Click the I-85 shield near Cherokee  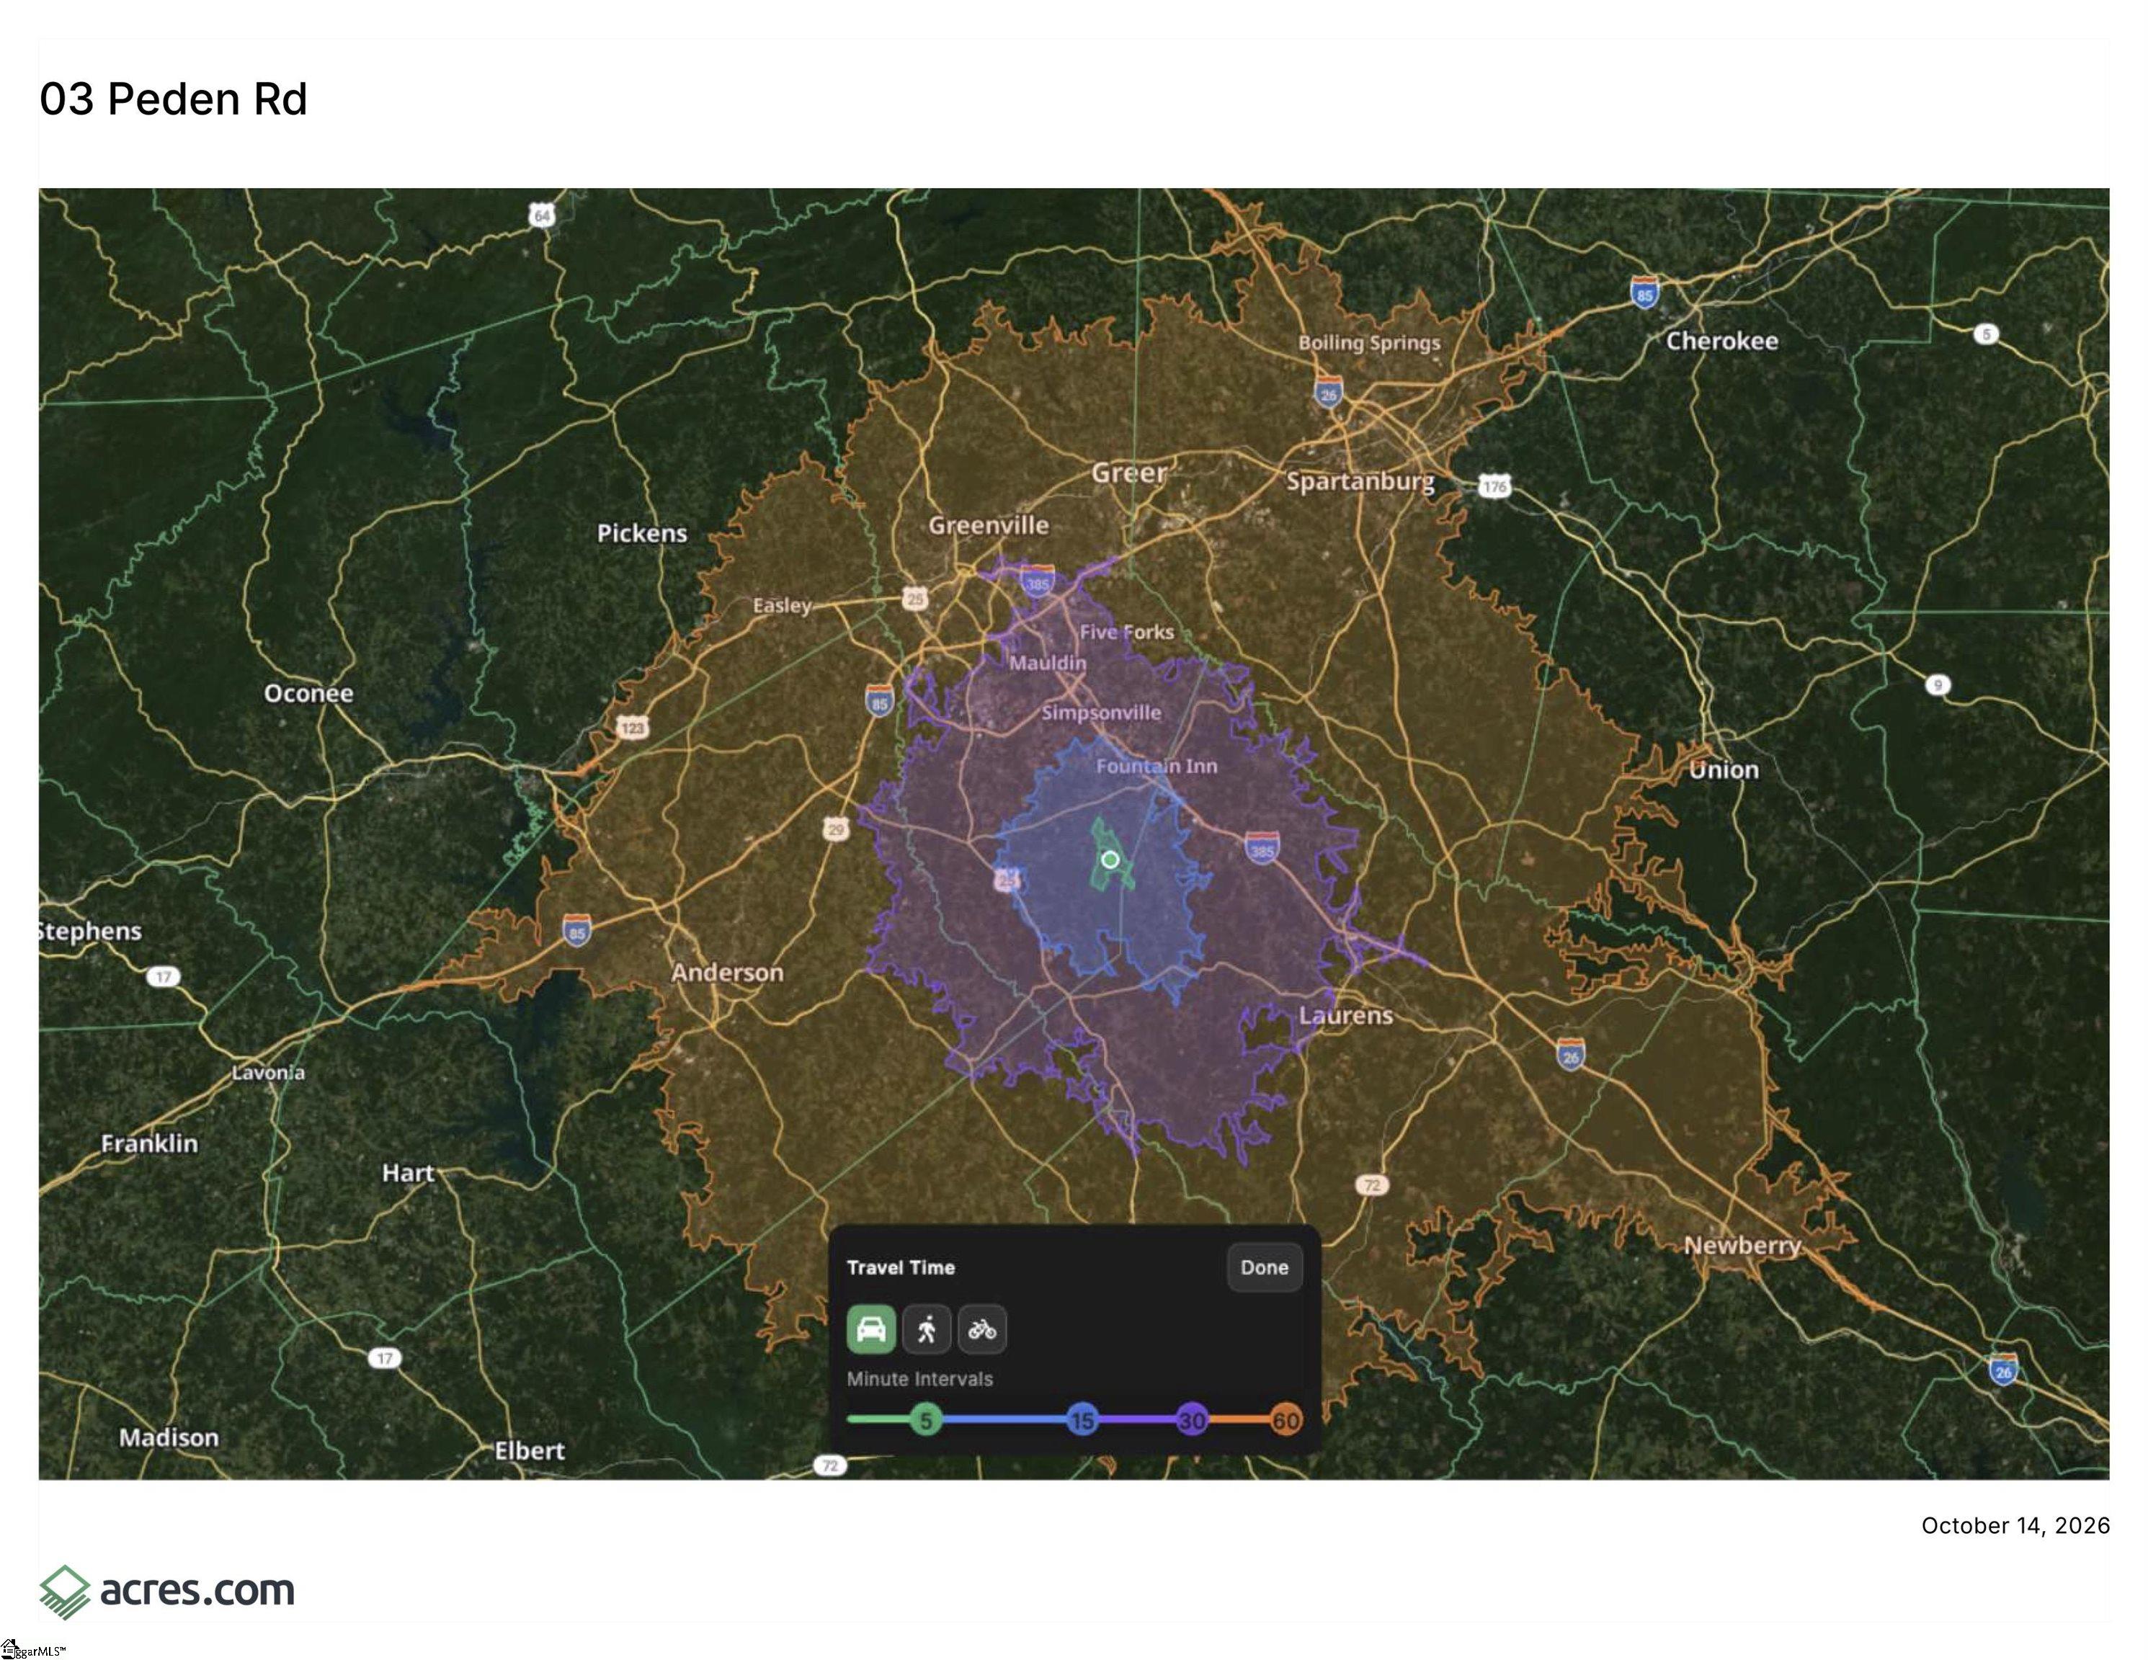click(1644, 292)
